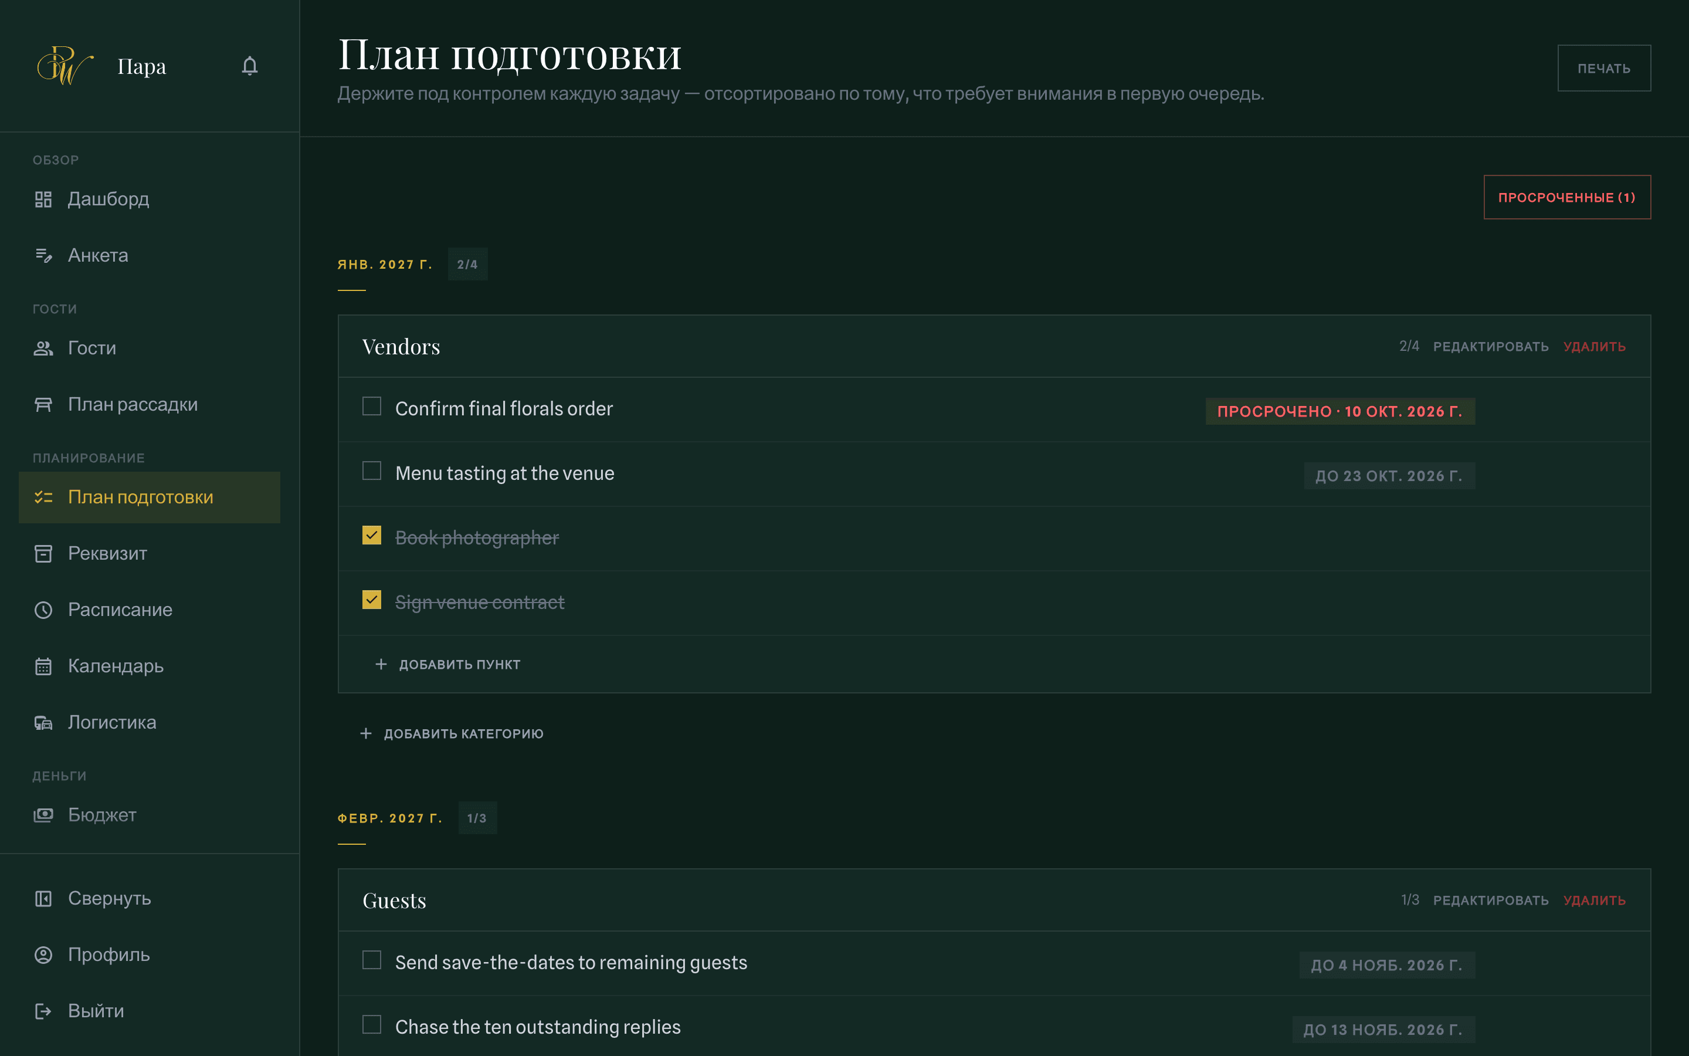Open notifications bell icon
This screenshot has width=1689, height=1056.
[x=250, y=66]
